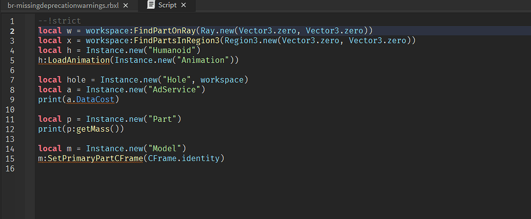Switch to br-missingdeprecationwarnings.rbxl tab
Viewport: 531px width, 219px height.
[x=63, y=6]
